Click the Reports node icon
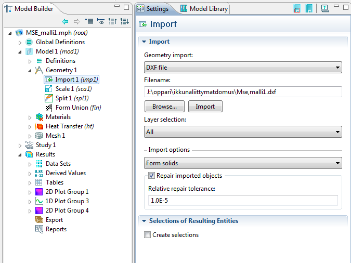This screenshot has width=351, height=263. (x=39, y=229)
